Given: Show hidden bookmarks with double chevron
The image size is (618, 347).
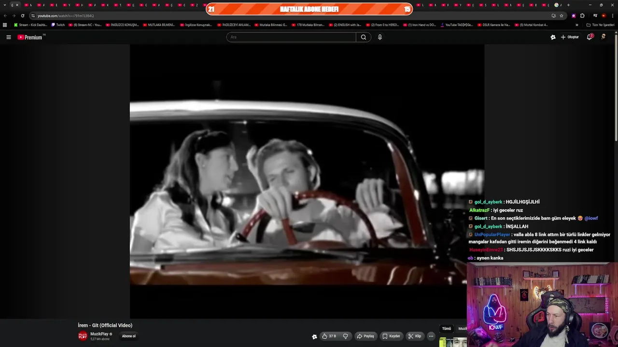Looking at the screenshot, I should (576, 25).
